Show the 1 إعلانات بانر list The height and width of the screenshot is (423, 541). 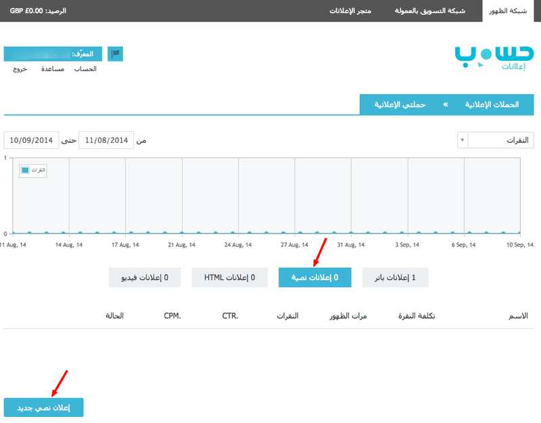tap(395, 277)
